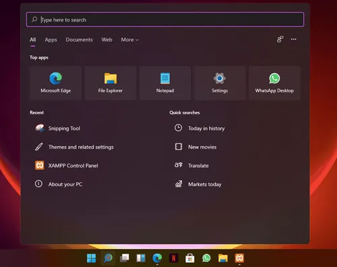
Task: Click the search input field
Action: tap(165, 20)
